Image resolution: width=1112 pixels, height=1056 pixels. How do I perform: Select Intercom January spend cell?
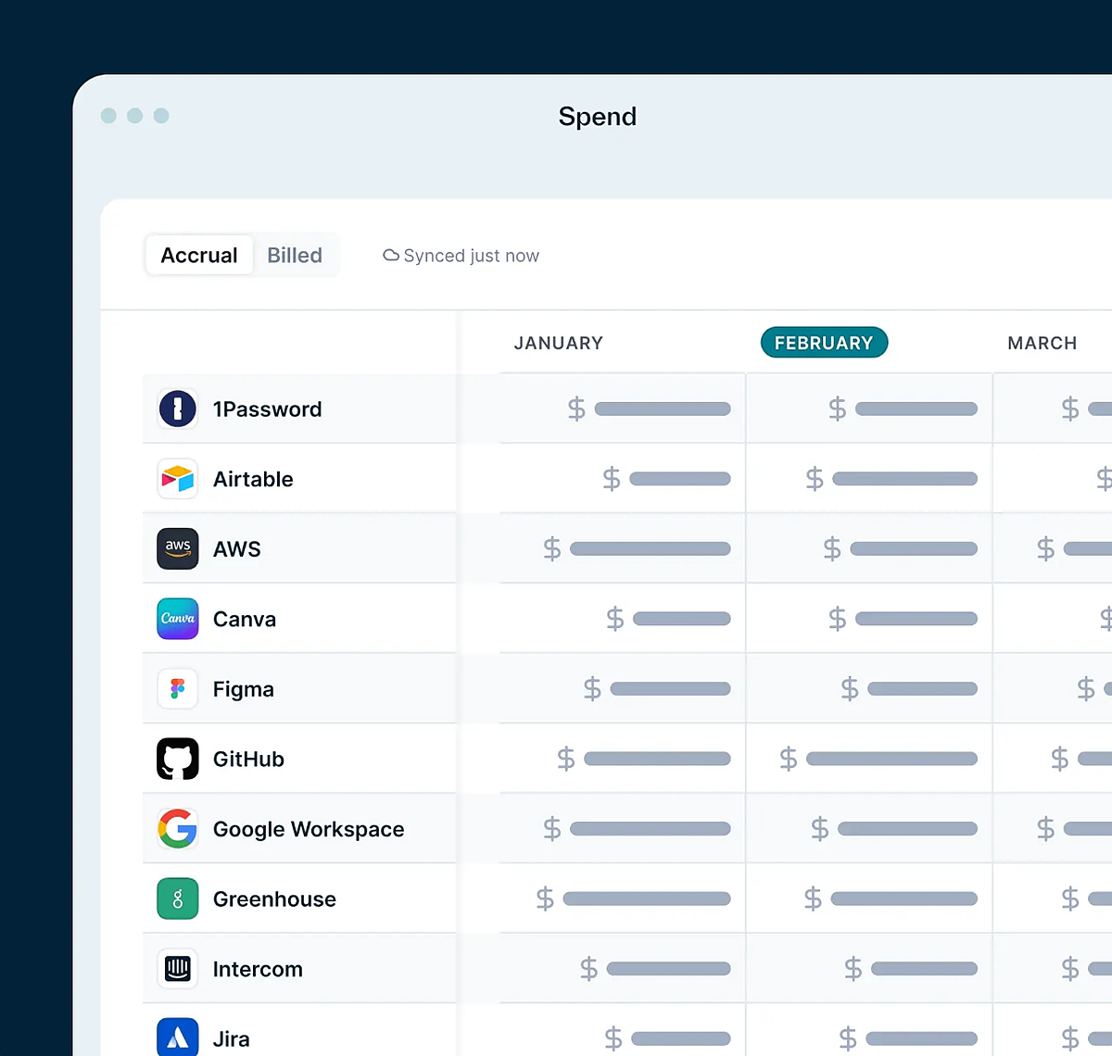(623, 969)
